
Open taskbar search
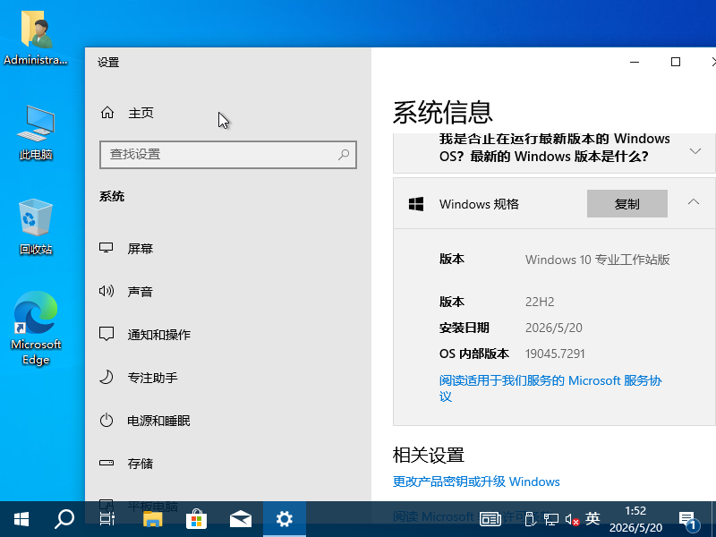(64, 519)
